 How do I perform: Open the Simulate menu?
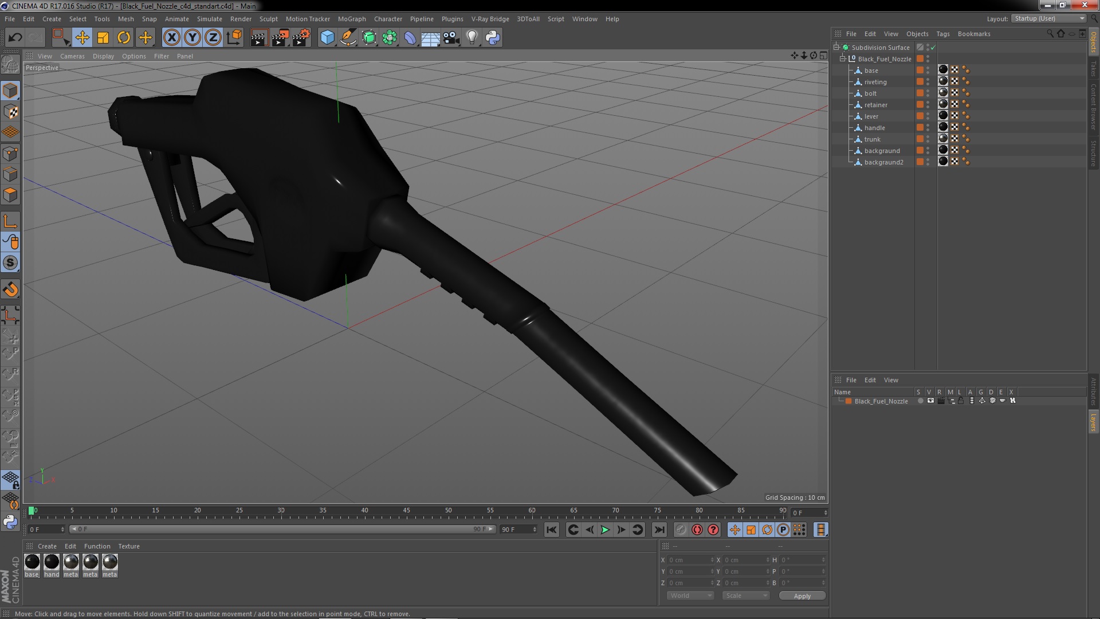[209, 19]
